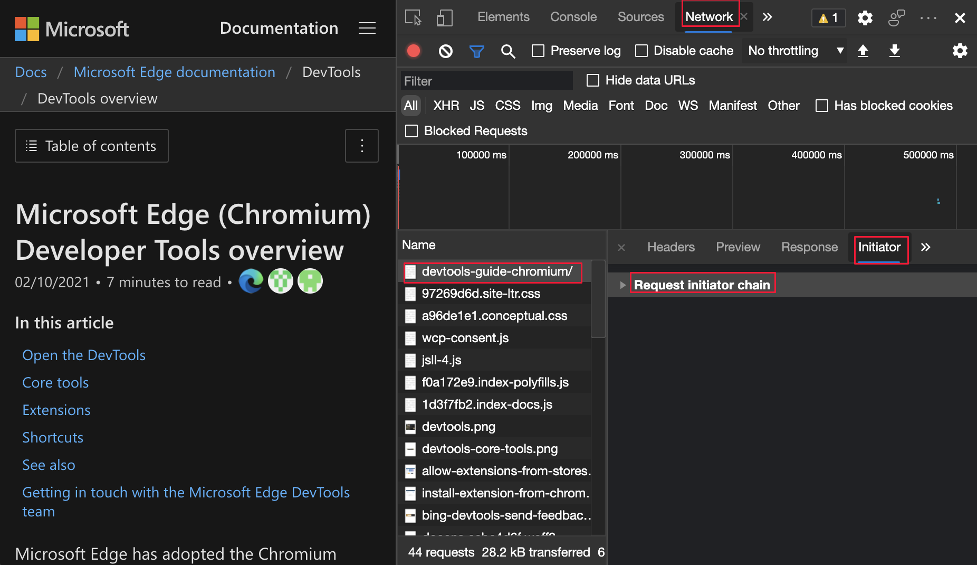The height and width of the screenshot is (565, 977).
Task: Follow the Core tools article link
Action: tap(55, 382)
